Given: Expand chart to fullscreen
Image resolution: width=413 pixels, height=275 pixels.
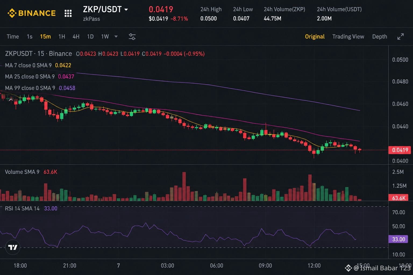Looking at the screenshot, I should pos(400,37).
